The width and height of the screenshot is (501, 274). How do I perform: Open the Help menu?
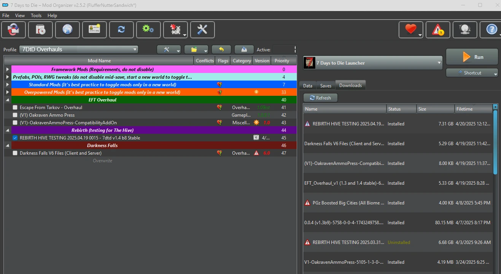click(x=52, y=16)
